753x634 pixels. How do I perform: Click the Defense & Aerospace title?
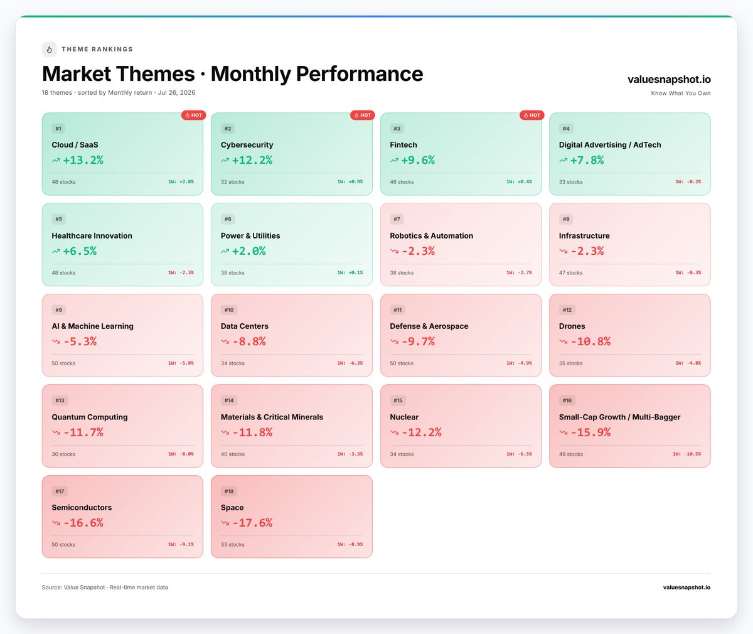click(x=429, y=326)
